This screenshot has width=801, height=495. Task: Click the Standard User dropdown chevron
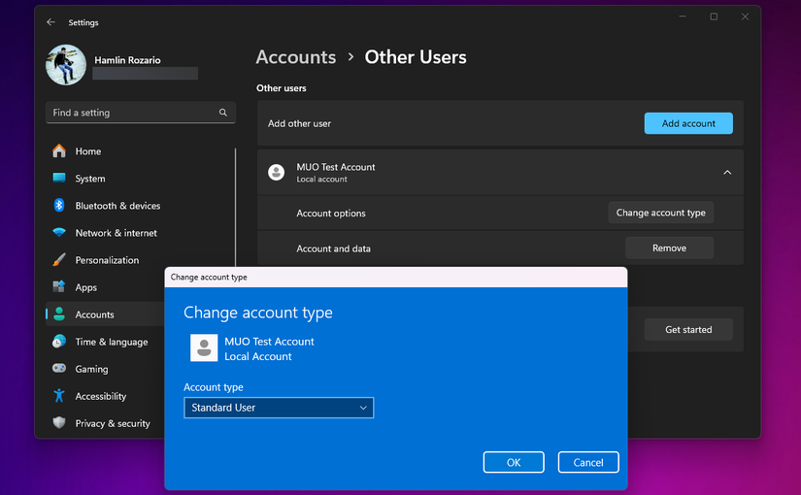pos(363,408)
